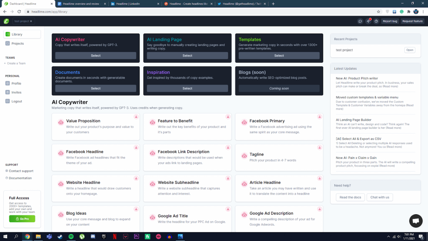Open the Chrome extensions puzzle icon
The width and height of the screenshot is (428, 241).
[x=409, y=12]
